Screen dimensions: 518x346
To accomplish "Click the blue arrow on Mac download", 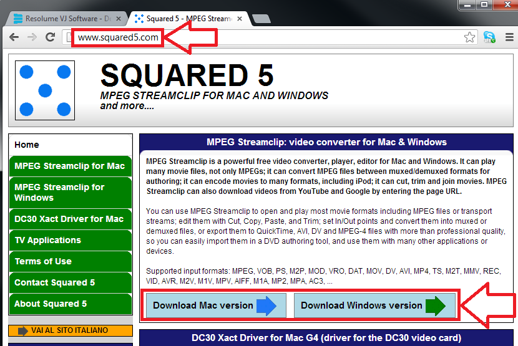I will 266,305.
